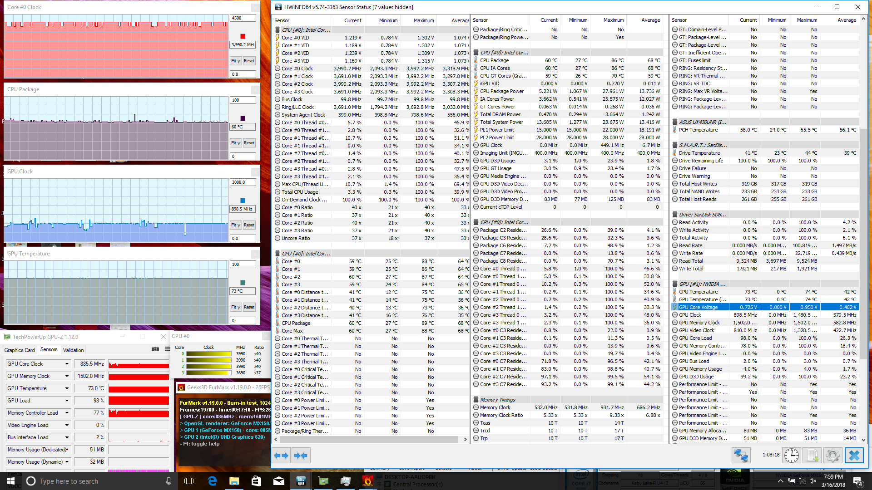Click the Core #0 Clock maximum value field 4500

[243, 18]
